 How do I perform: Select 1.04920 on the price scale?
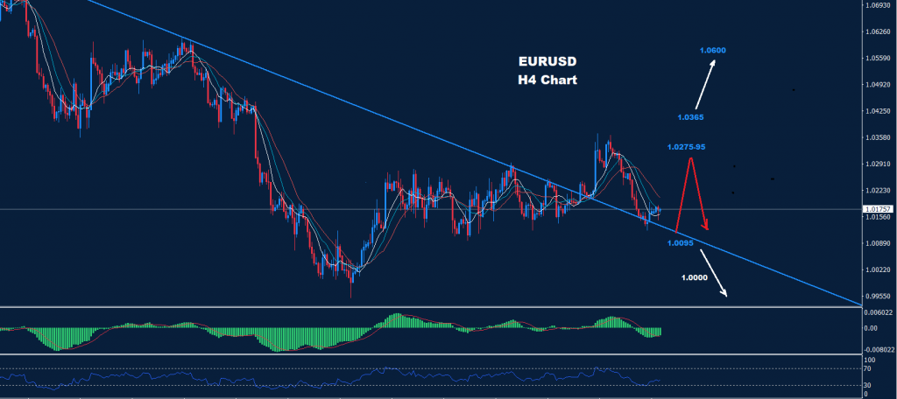click(878, 85)
